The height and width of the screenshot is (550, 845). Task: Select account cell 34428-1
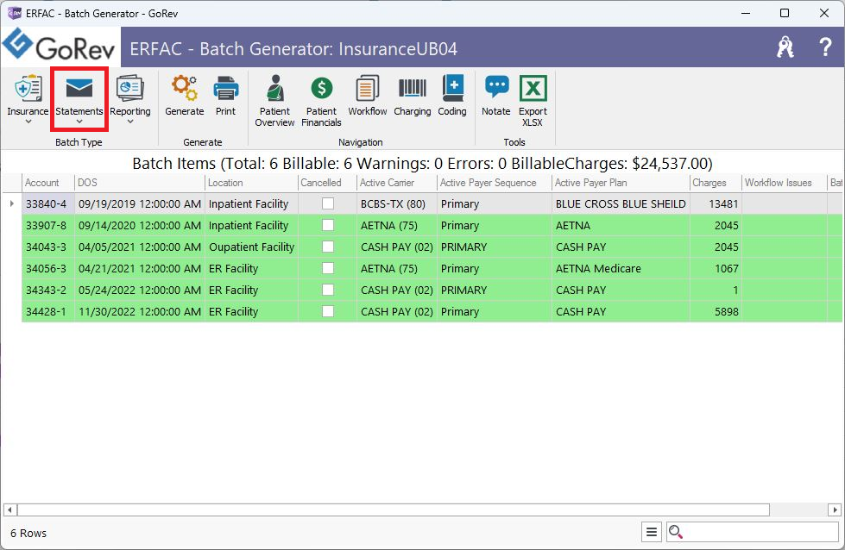pos(48,311)
